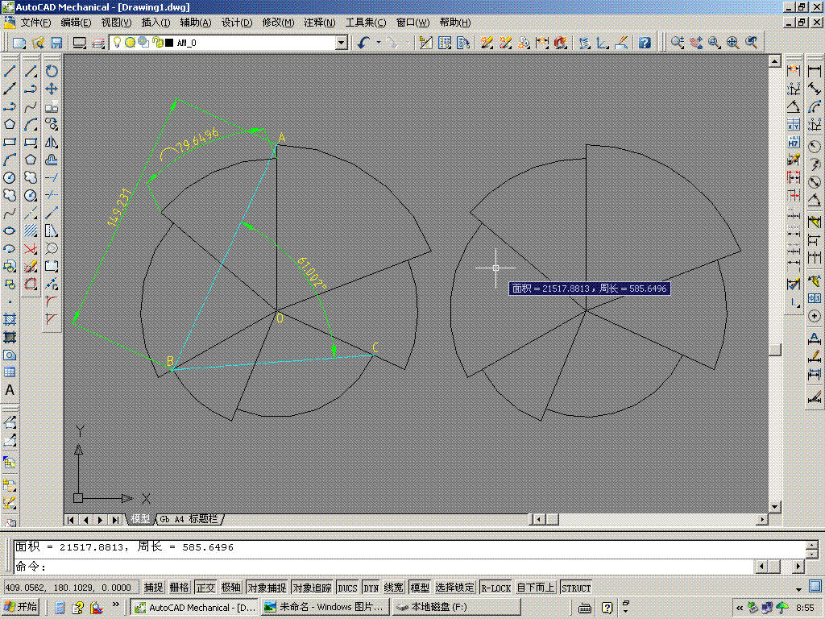Switch to 未命名 Windows 图片 taskbar item

pyautogui.click(x=326, y=607)
